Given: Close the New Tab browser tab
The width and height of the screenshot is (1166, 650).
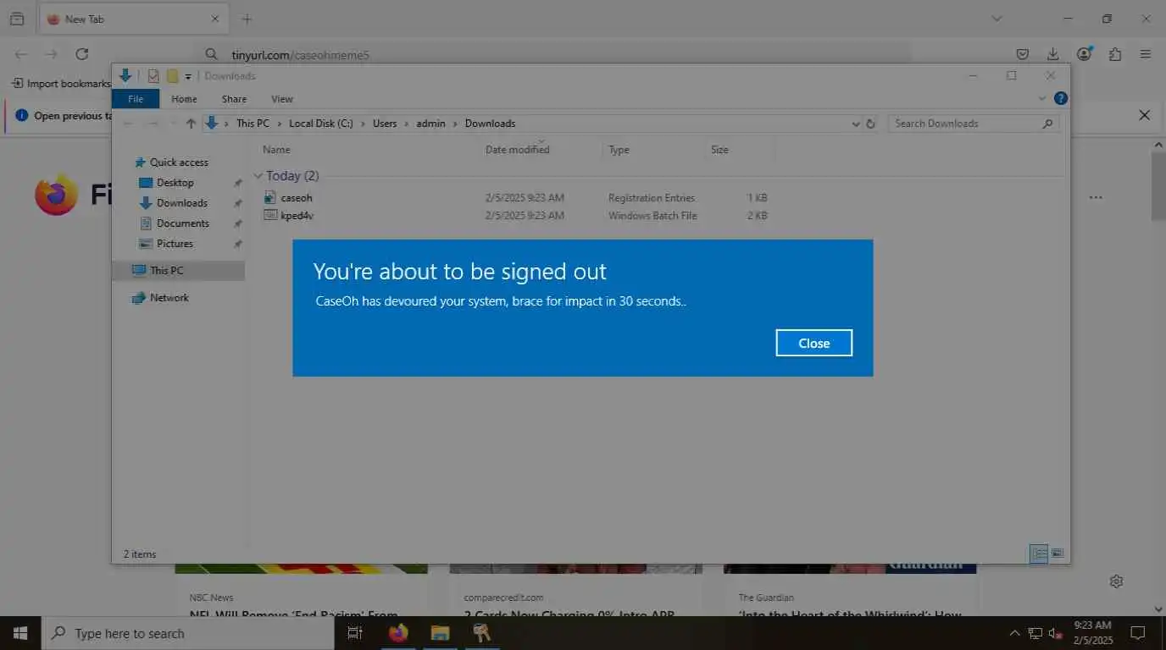Looking at the screenshot, I should pos(214,19).
